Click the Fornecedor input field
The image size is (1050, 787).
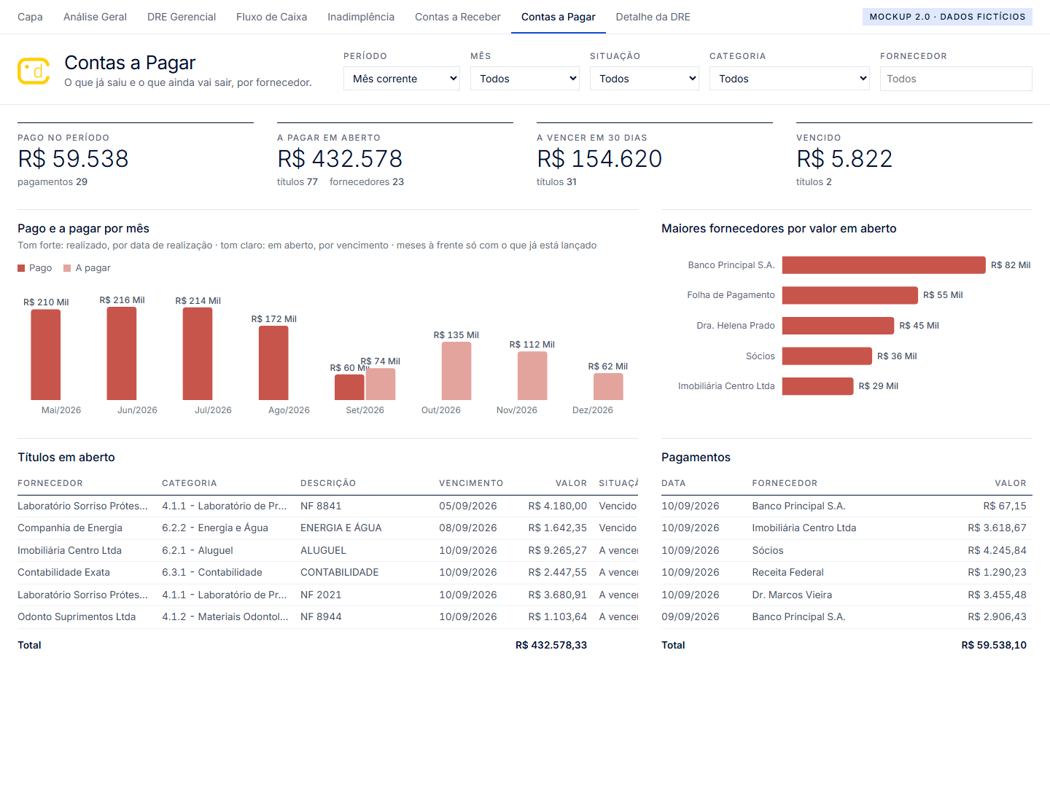956,79
